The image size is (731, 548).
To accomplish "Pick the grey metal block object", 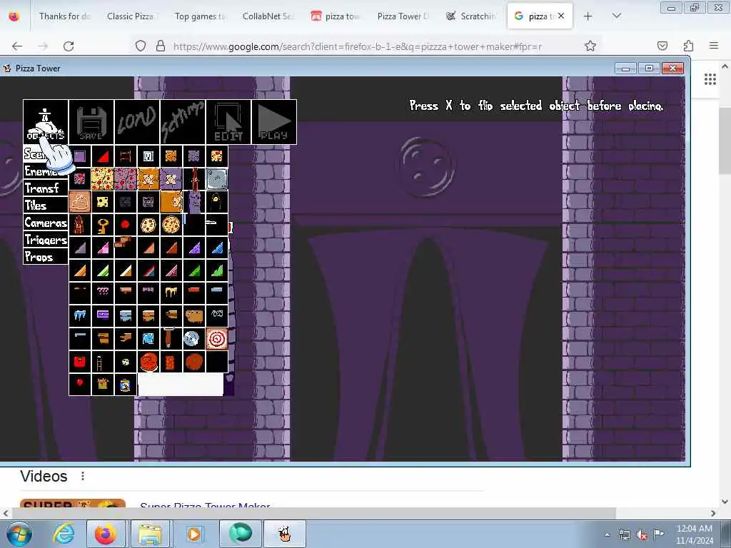I will (217, 179).
